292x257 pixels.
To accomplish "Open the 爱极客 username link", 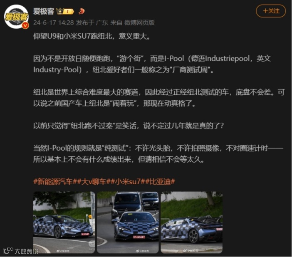I will tap(44, 11).
